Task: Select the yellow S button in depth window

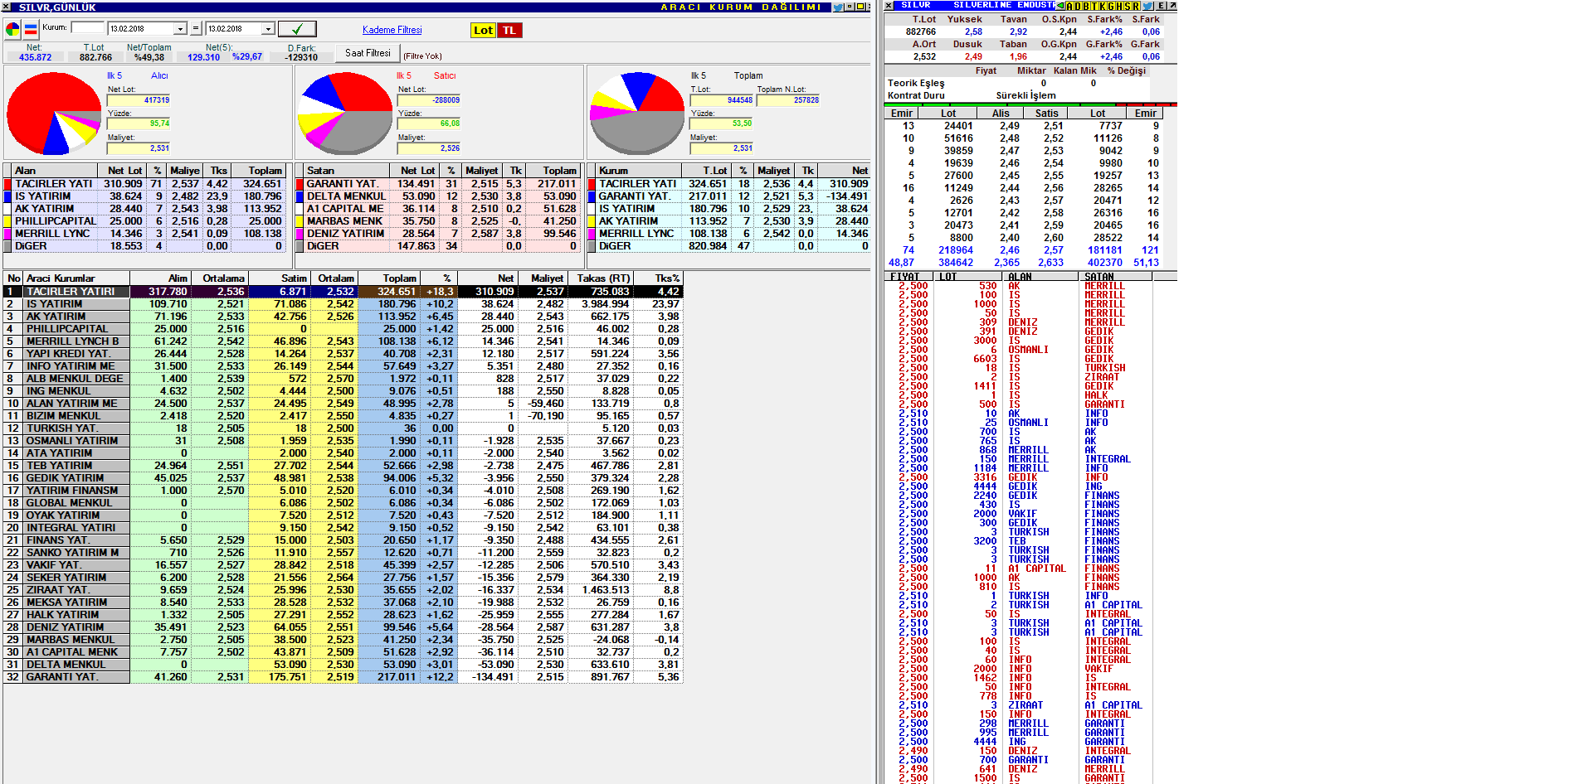Action: pos(1128,6)
